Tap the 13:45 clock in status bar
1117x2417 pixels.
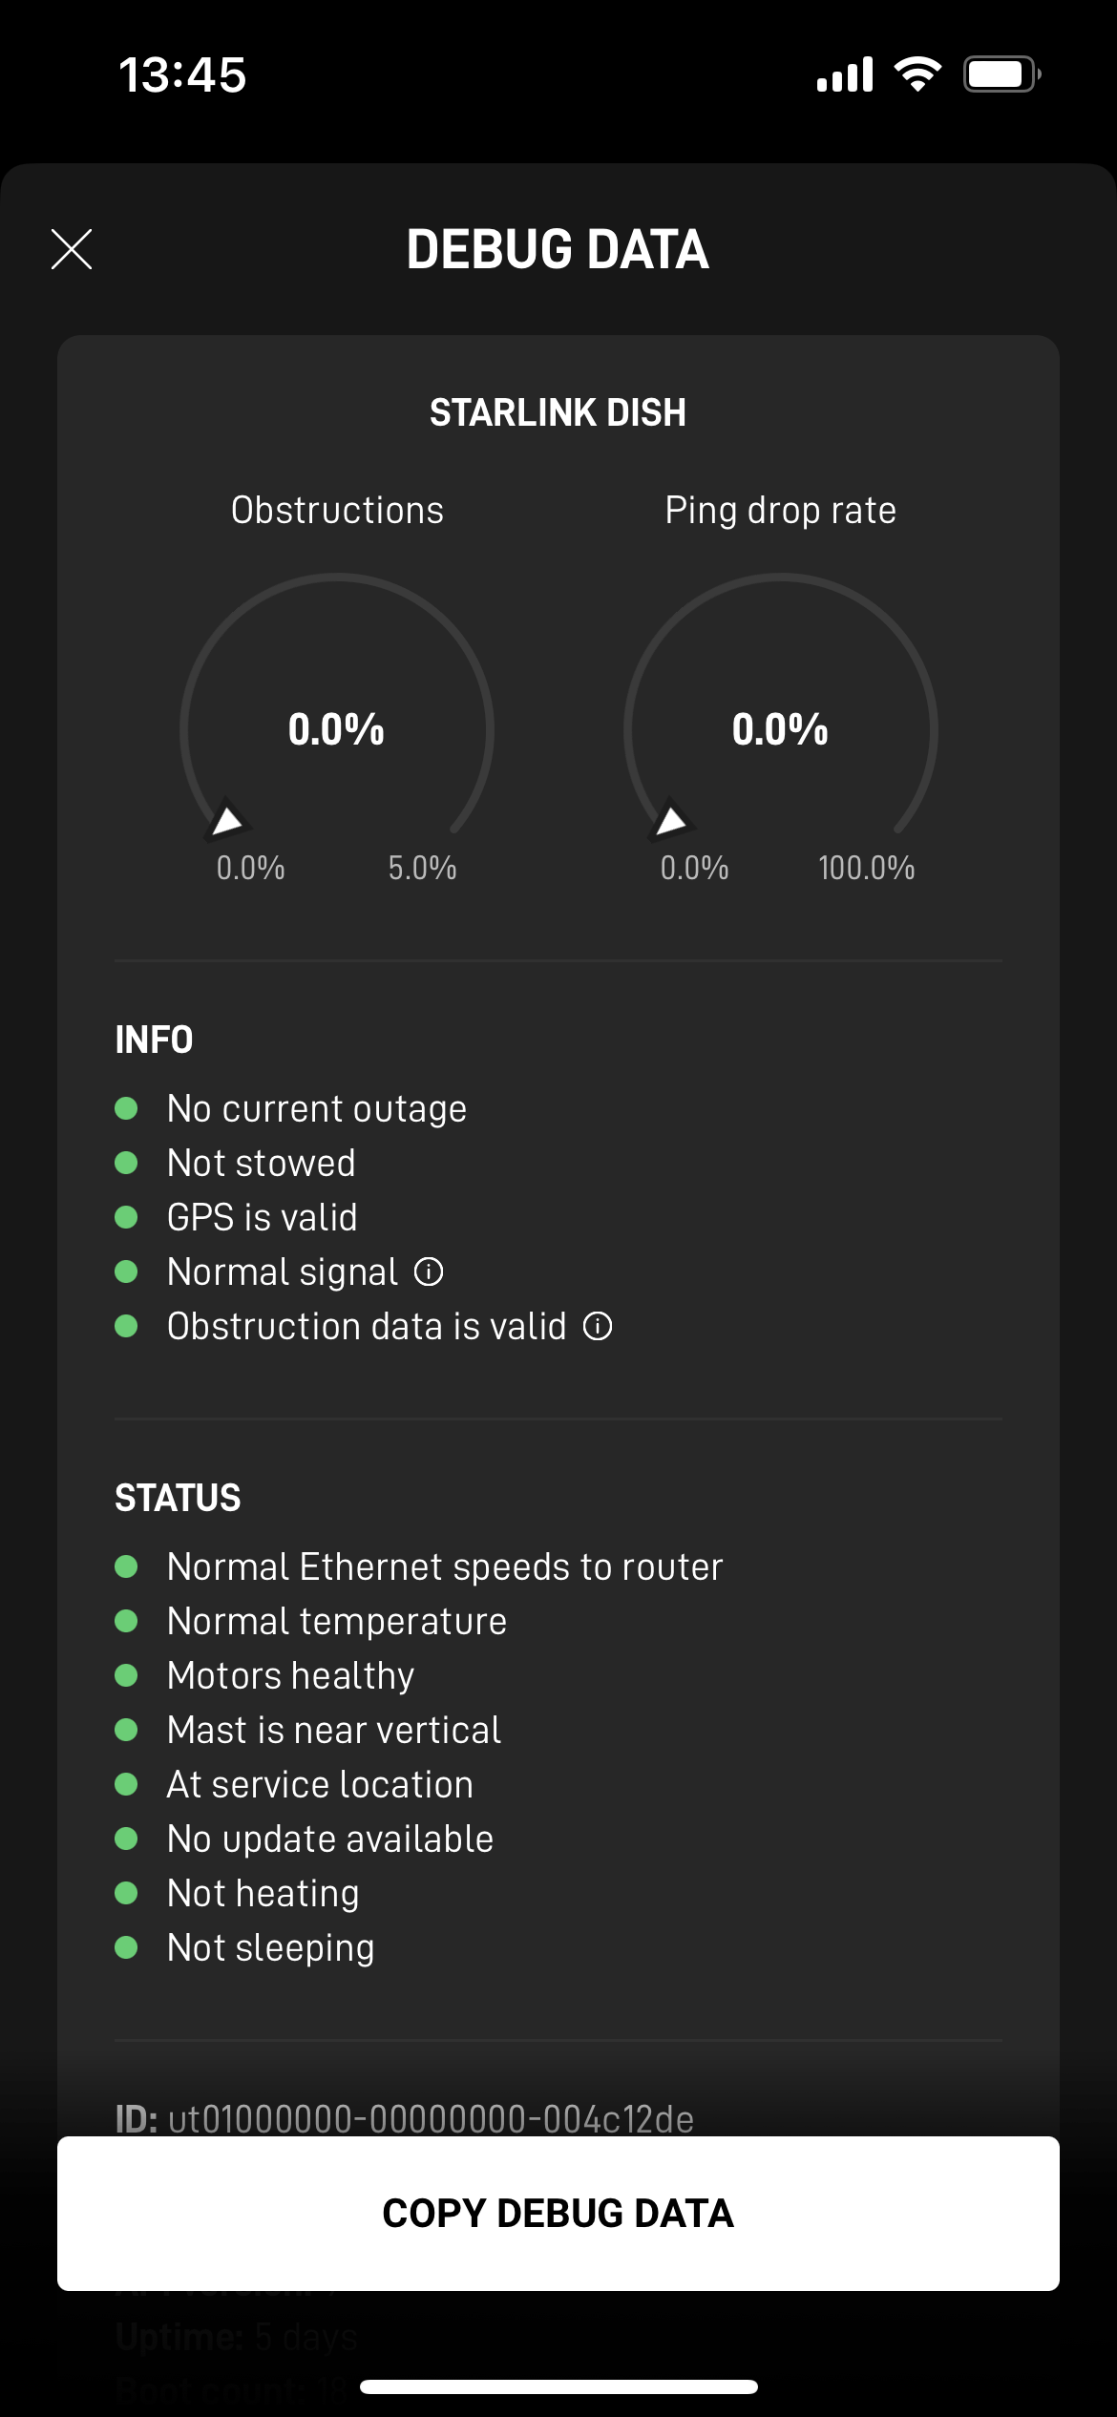click(x=182, y=74)
